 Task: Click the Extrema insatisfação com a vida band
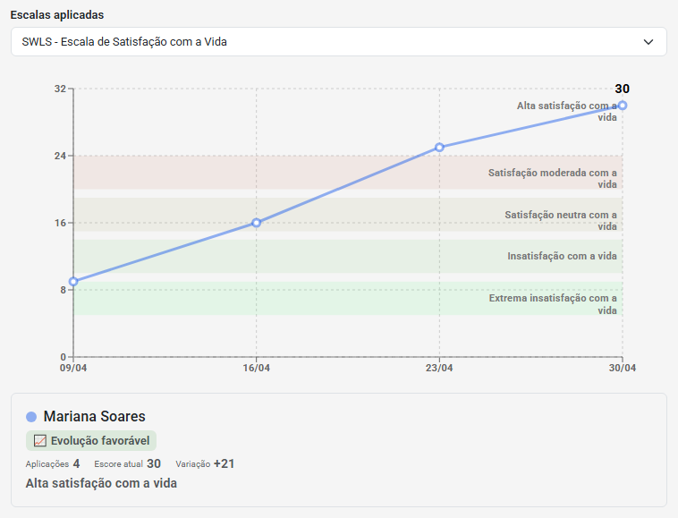point(348,298)
